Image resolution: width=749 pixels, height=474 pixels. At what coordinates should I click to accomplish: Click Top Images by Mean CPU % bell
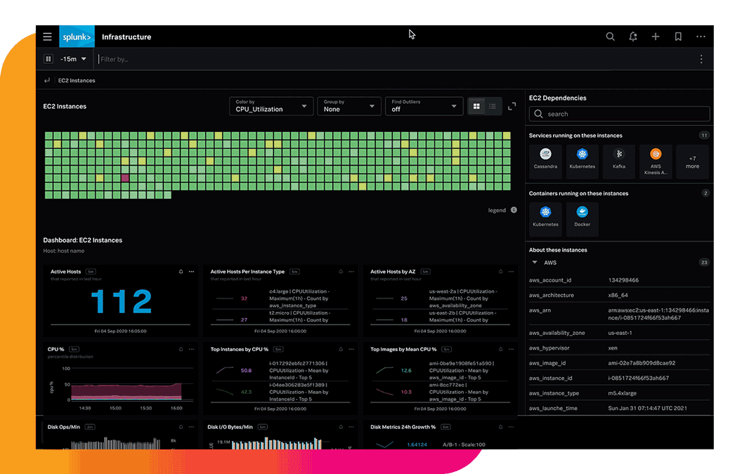(500, 350)
